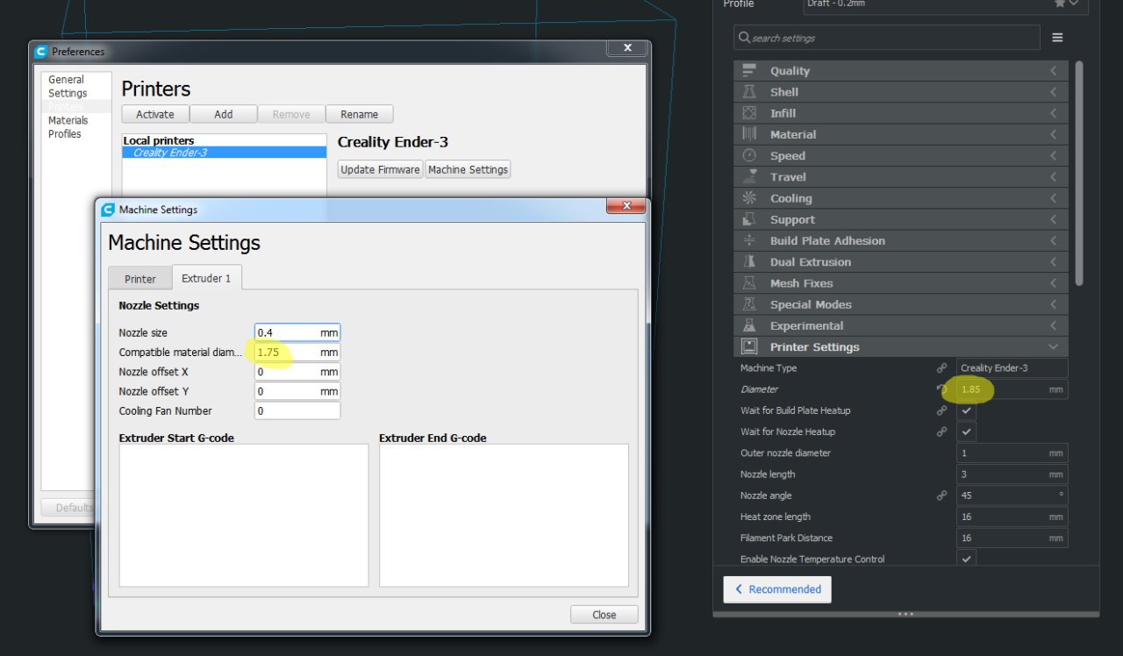Click the magnifier icon in search settings
The image size is (1123, 656).
coord(745,38)
